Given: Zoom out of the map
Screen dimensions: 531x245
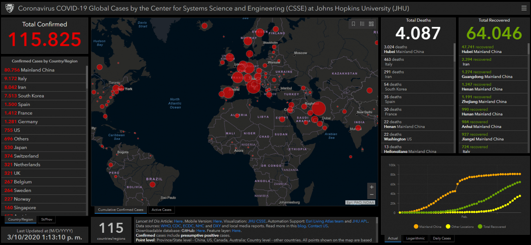Looking at the screenshot, I should coord(372,195).
